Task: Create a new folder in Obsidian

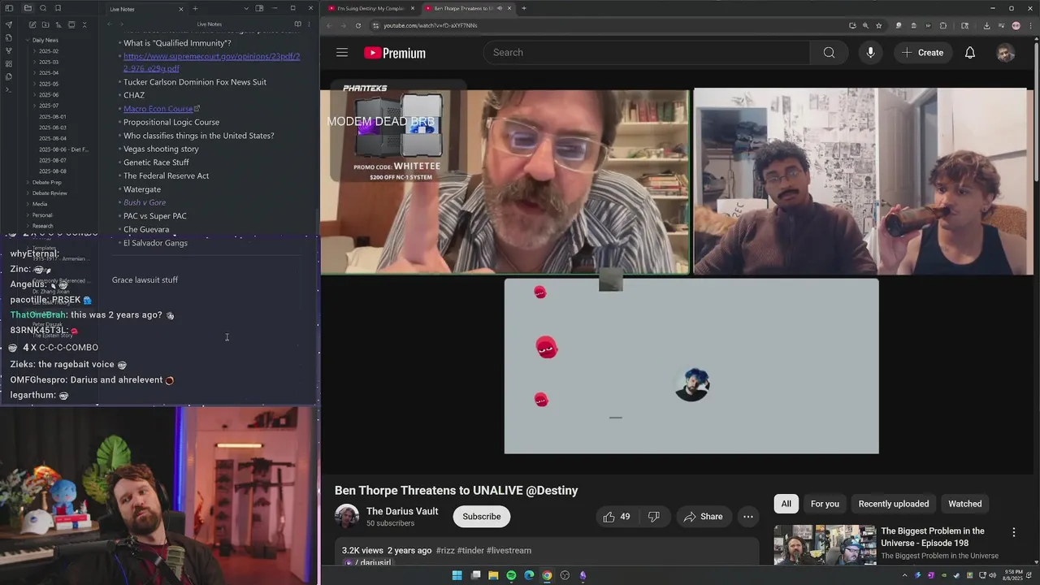Action: [x=45, y=24]
